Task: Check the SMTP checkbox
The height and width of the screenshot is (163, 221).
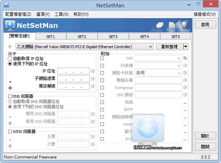Action: click(102, 109)
